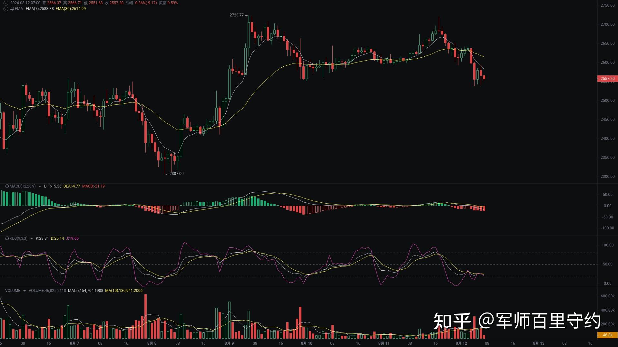Click the 8月 8 date label
The image size is (618, 347).
point(152,343)
